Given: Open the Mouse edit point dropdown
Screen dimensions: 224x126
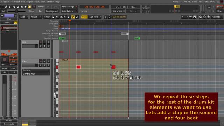Looking at the screenshot, I should coord(36,17).
